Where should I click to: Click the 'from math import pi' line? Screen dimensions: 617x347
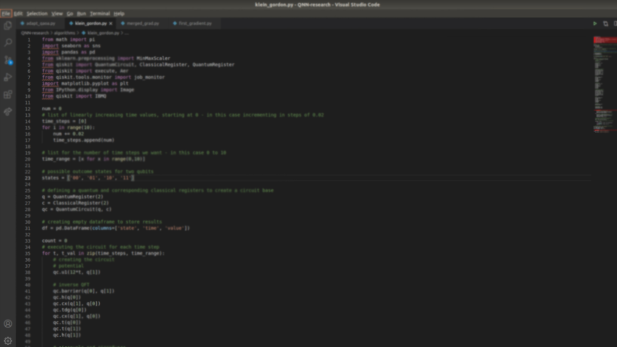pos(68,39)
